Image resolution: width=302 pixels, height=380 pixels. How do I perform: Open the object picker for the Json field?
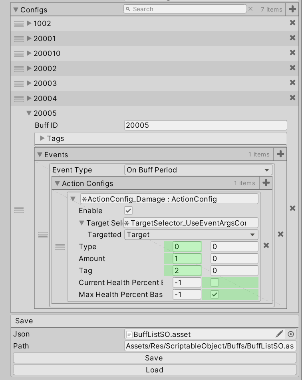point(291,334)
